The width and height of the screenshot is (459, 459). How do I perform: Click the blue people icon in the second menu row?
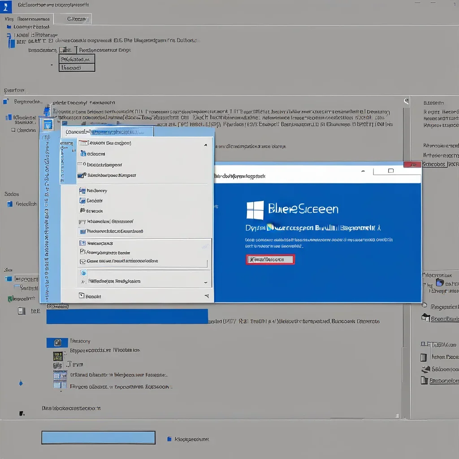(83, 154)
